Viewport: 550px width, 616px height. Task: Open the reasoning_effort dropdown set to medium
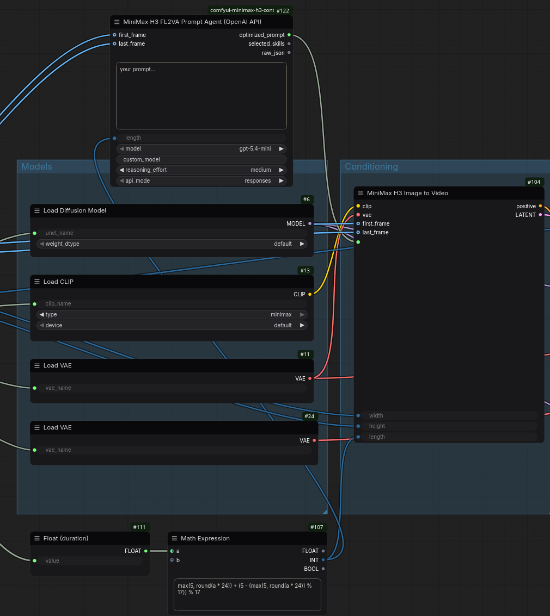201,170
